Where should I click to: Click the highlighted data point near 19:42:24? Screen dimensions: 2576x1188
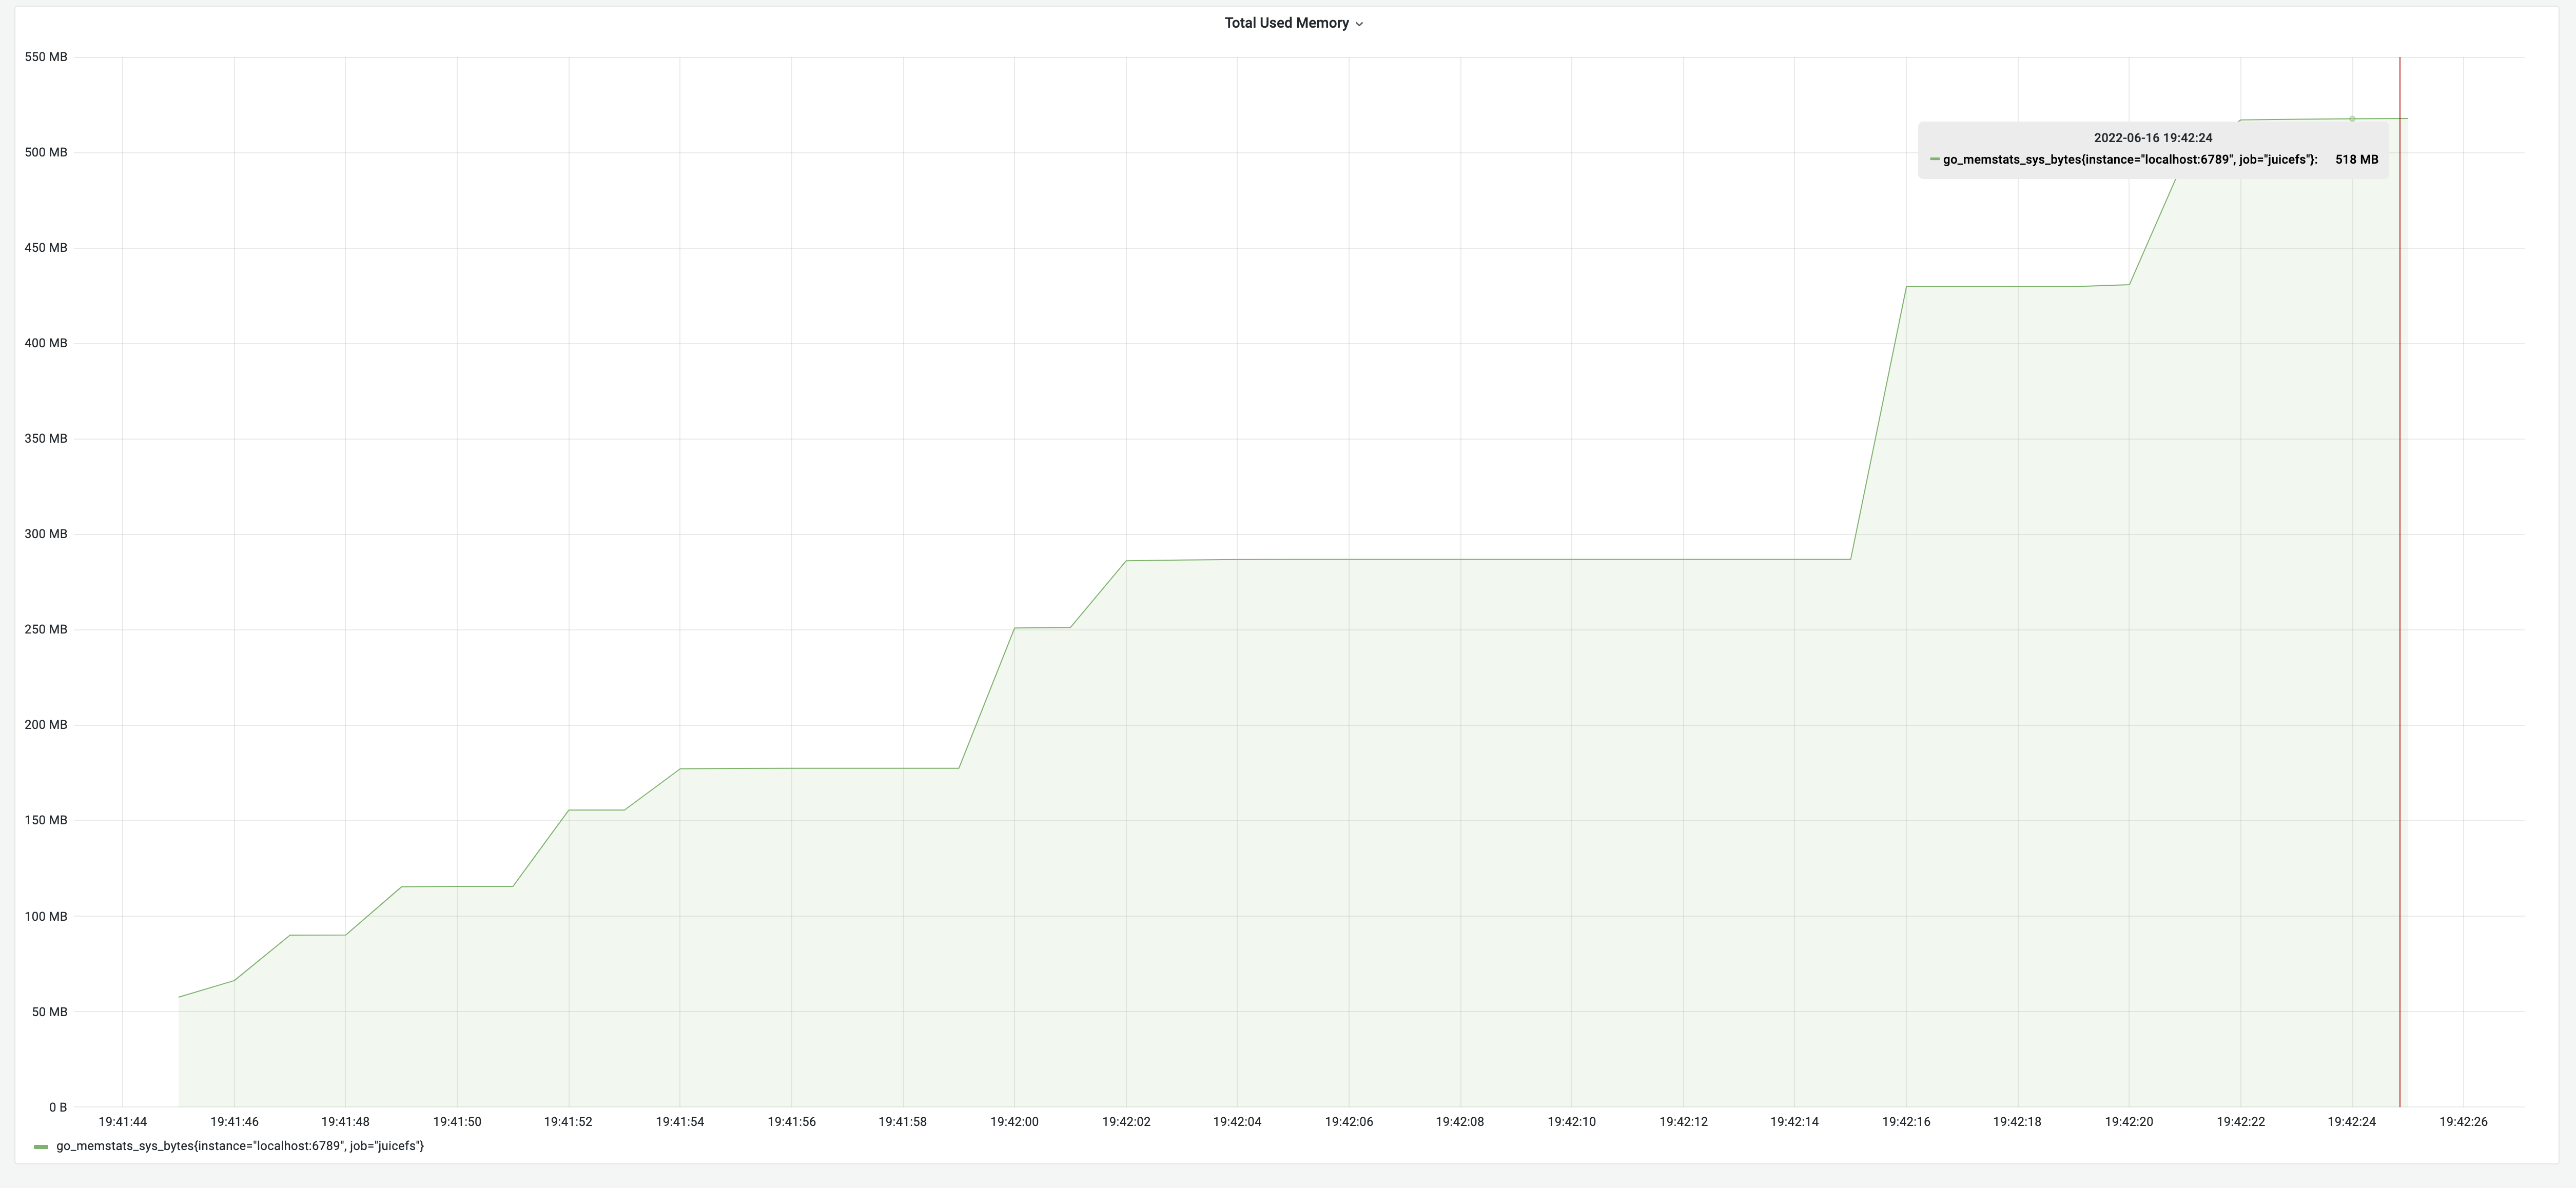2352,119
